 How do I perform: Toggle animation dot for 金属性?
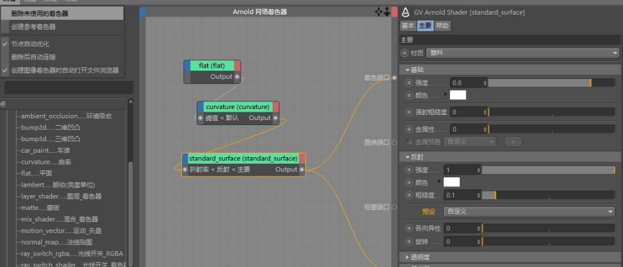pos(409,130)
